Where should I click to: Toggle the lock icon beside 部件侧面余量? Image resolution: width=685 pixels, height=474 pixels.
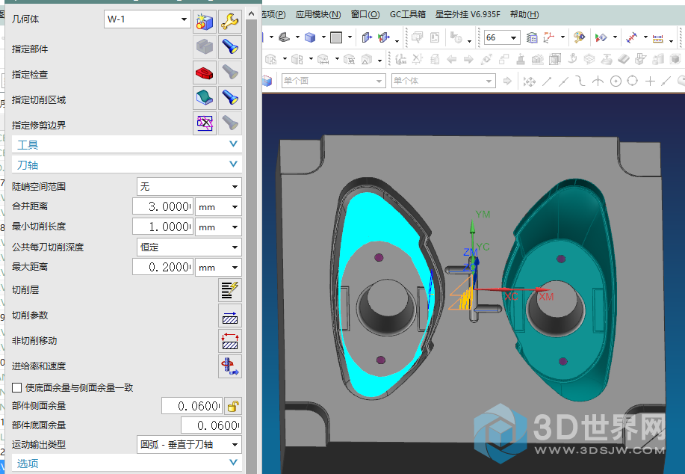(233, 406)
